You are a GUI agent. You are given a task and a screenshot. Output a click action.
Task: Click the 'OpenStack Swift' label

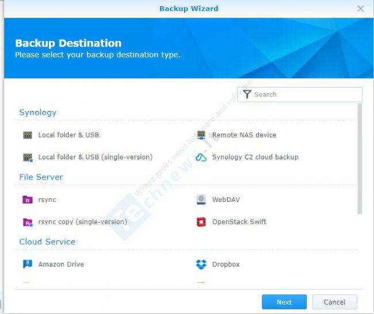tap(239, 222)
